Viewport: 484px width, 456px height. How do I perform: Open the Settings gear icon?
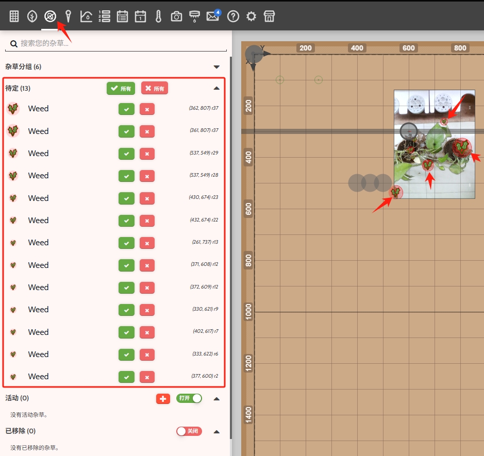(x=251, y=16)
